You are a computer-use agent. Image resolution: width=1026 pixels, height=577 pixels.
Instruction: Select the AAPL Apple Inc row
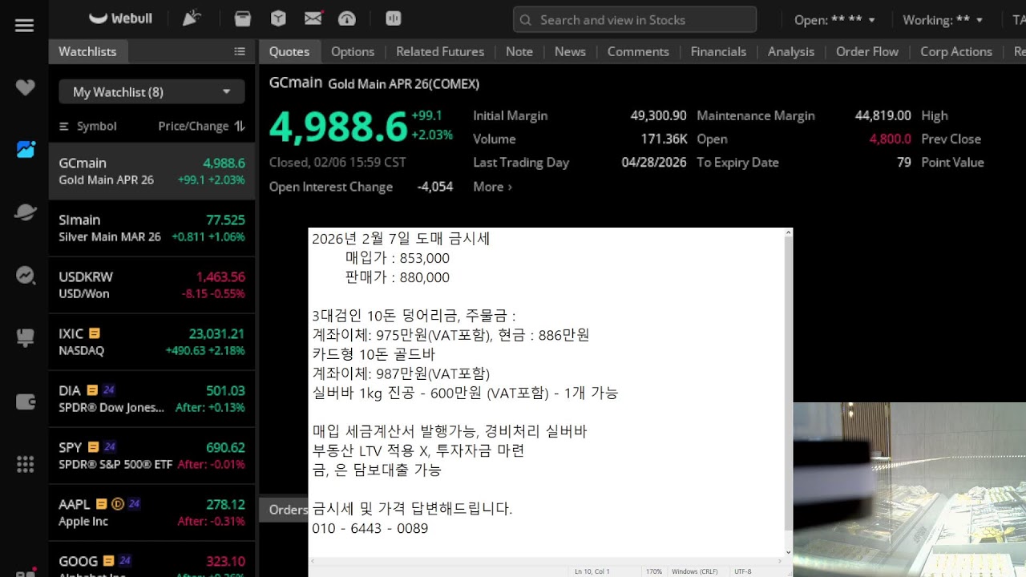(151, 512)
